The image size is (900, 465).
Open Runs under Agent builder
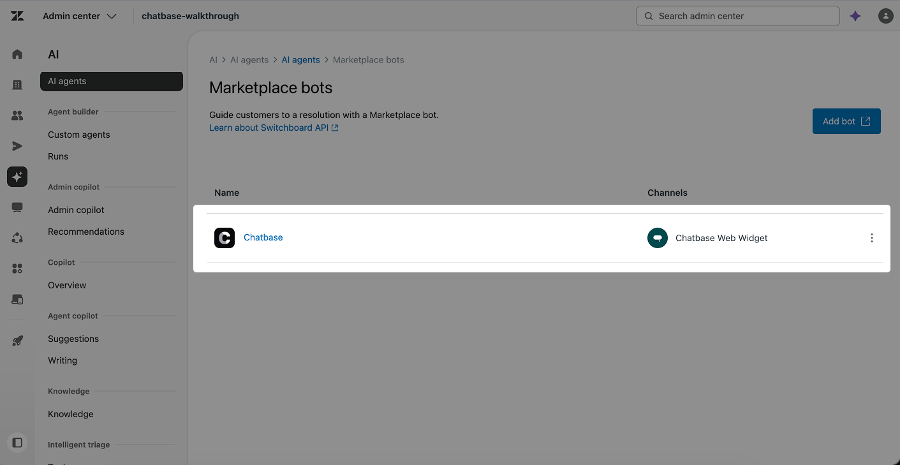(x=58, y=156)
